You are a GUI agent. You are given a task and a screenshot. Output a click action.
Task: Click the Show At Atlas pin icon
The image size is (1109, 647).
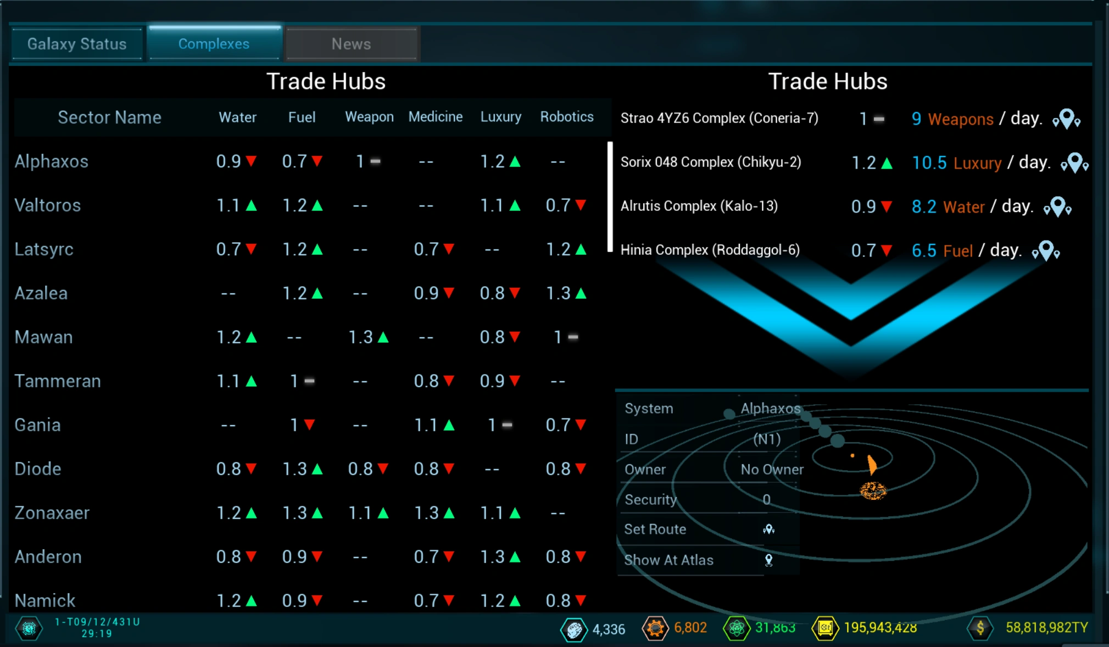768,560
